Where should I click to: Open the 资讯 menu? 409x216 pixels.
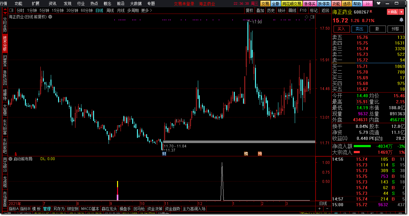(53, 3)
